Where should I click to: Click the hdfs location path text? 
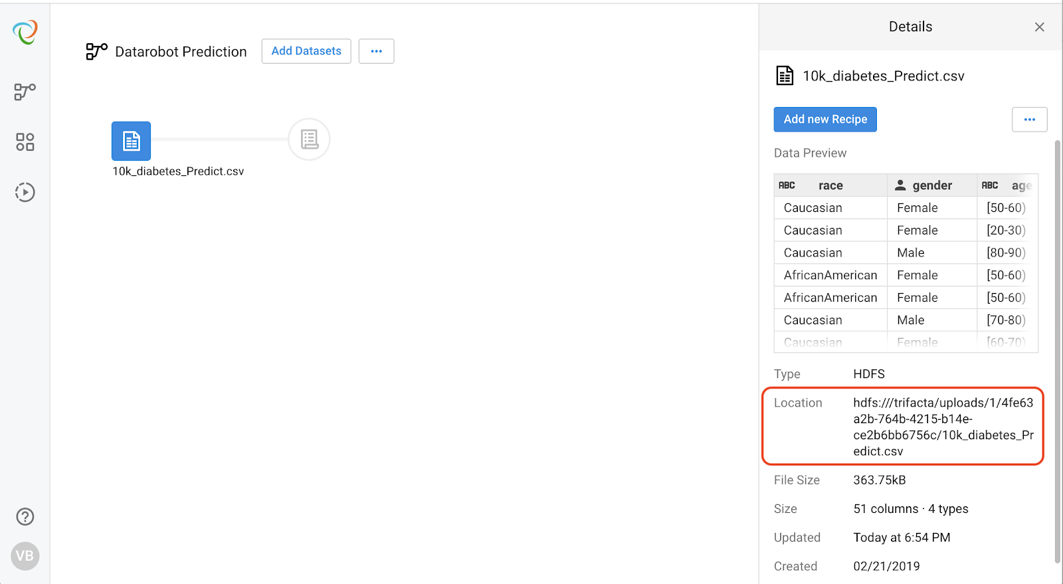943,427
